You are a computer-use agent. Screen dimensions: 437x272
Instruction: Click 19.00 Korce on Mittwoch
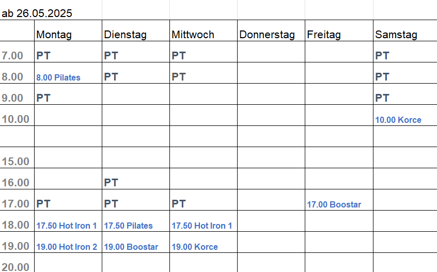click(x=195, y=247)
